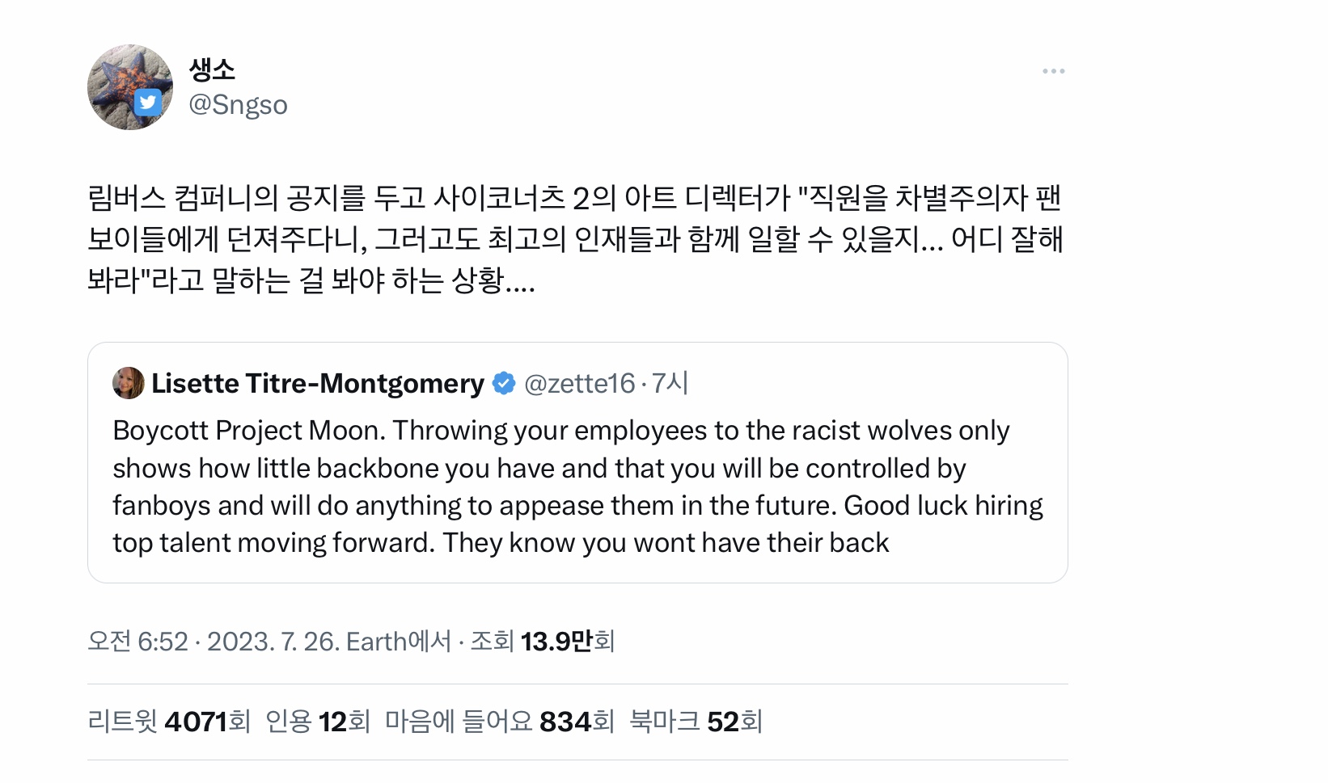The image size is (1328, 783).
Task: Click the Earth에서 source label
Action: pos(398,642)
